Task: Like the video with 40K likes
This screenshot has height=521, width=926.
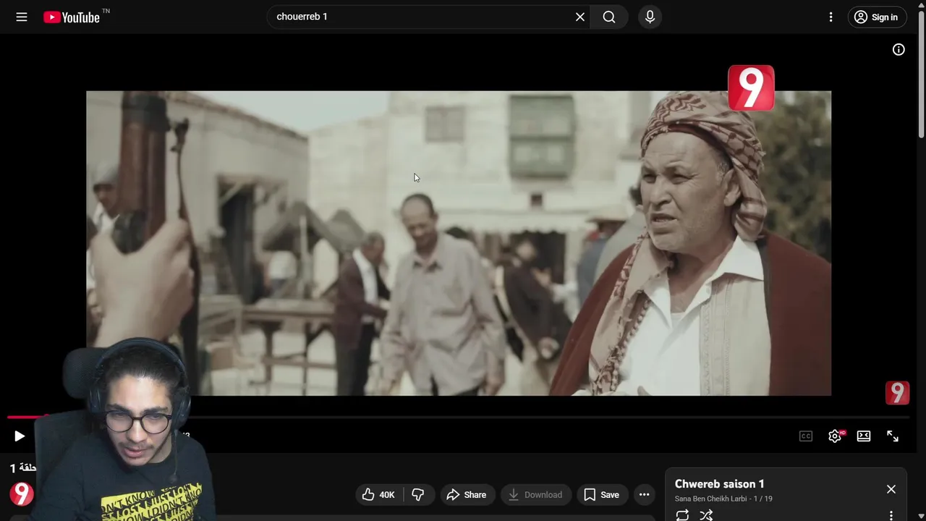Action: tap(378, 494)
